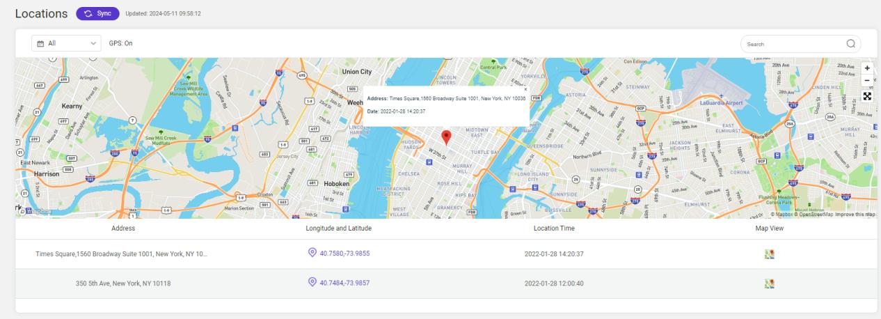881x319 pixels.
Task: Click the Updated timestamp text
Action: coord(164,14)
